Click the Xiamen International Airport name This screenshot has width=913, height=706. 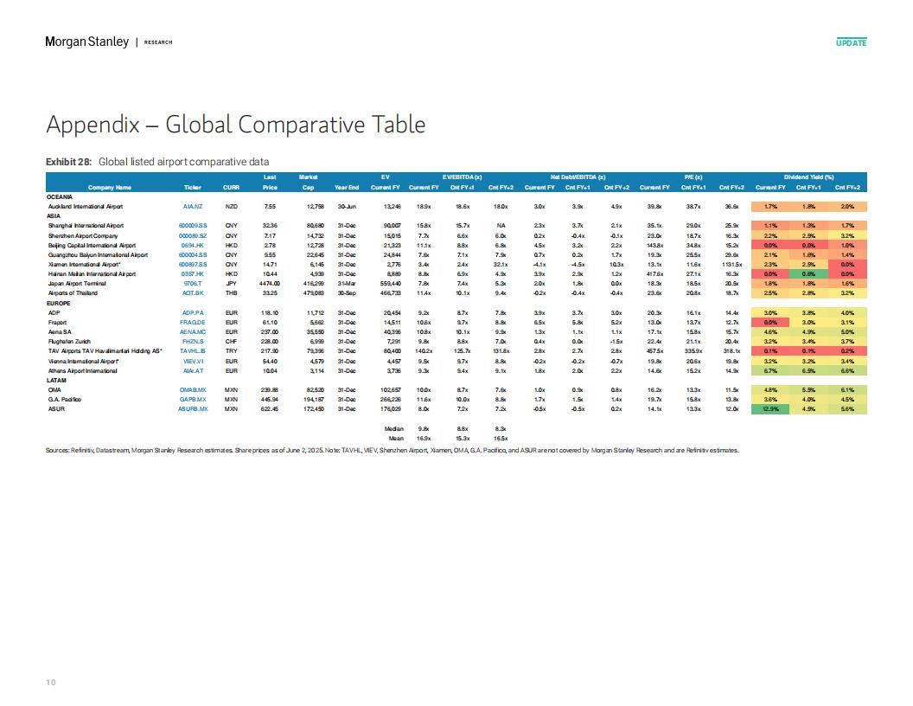tap(84, 265)
